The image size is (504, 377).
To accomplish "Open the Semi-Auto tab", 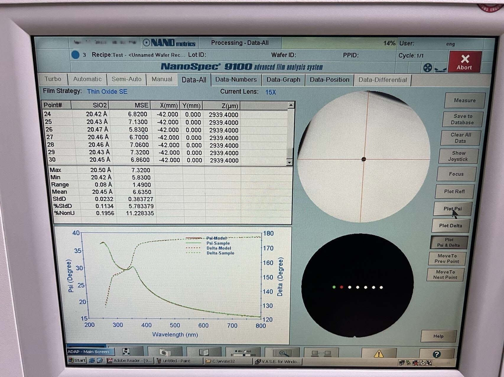I will pyautogui.click(x=126, y=79).
